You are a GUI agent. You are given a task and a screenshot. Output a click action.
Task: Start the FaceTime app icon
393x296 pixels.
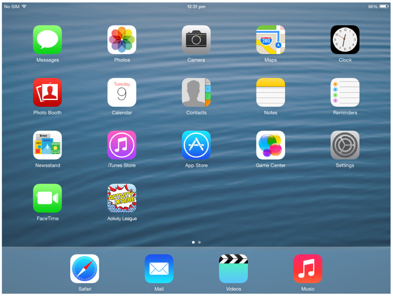pos(47,198)
